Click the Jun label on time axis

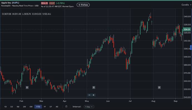(108, 101)
